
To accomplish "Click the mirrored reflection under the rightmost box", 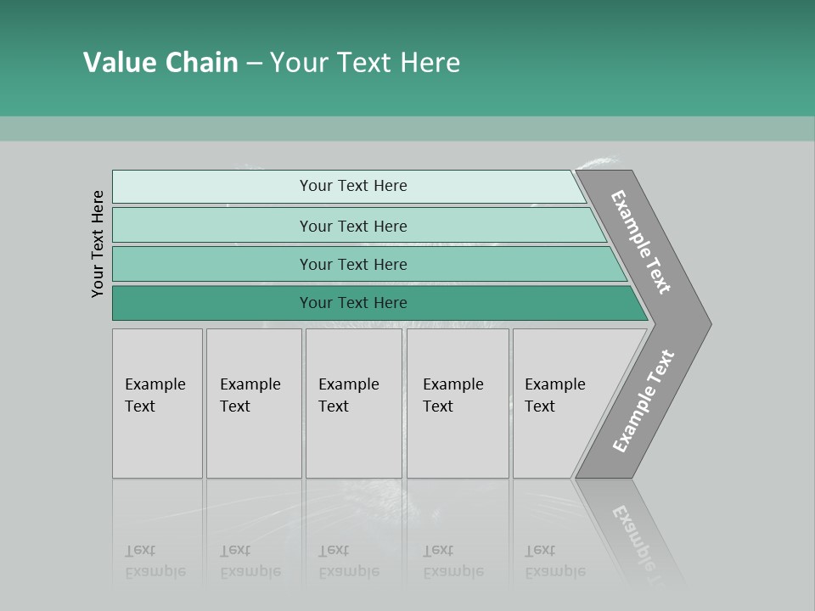I will pos(552,543).
